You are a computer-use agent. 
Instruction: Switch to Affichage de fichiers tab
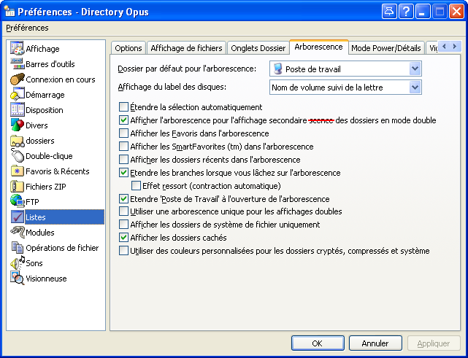186,48
